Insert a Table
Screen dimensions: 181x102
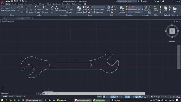click(x=69, y=12)
